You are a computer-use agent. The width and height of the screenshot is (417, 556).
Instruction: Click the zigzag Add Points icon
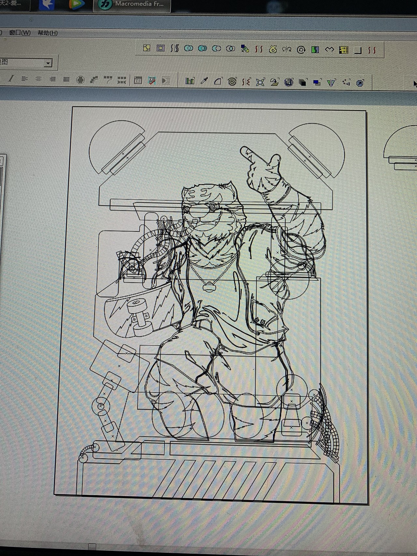(x=330, y=50)
